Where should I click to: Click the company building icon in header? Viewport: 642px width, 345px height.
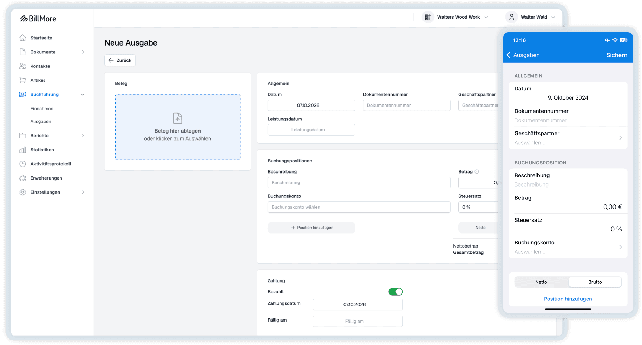428,17
